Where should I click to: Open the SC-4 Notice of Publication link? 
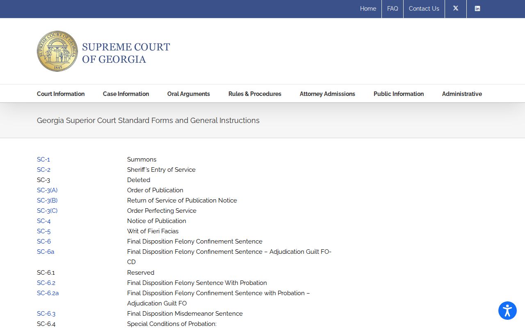click(x=44, y=221)
